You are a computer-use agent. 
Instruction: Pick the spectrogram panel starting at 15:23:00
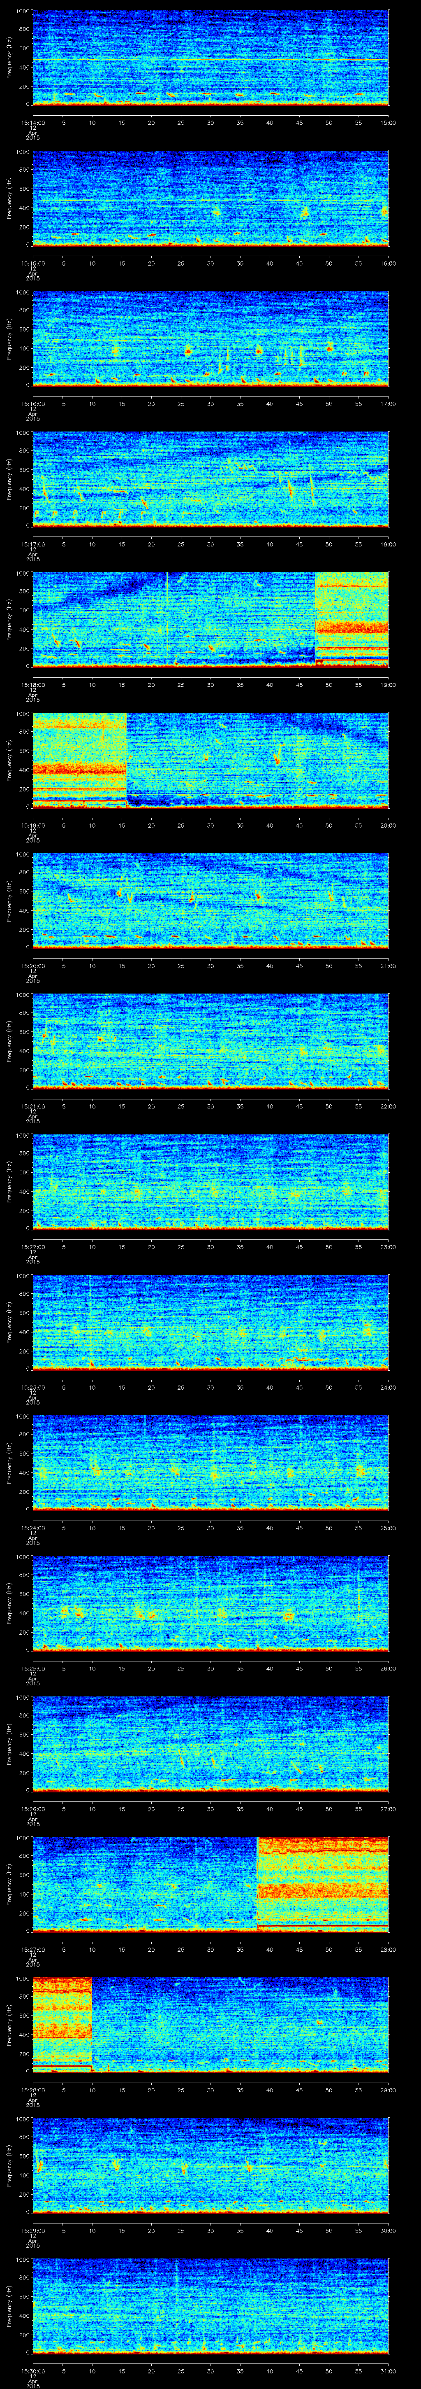[211, 1323]
